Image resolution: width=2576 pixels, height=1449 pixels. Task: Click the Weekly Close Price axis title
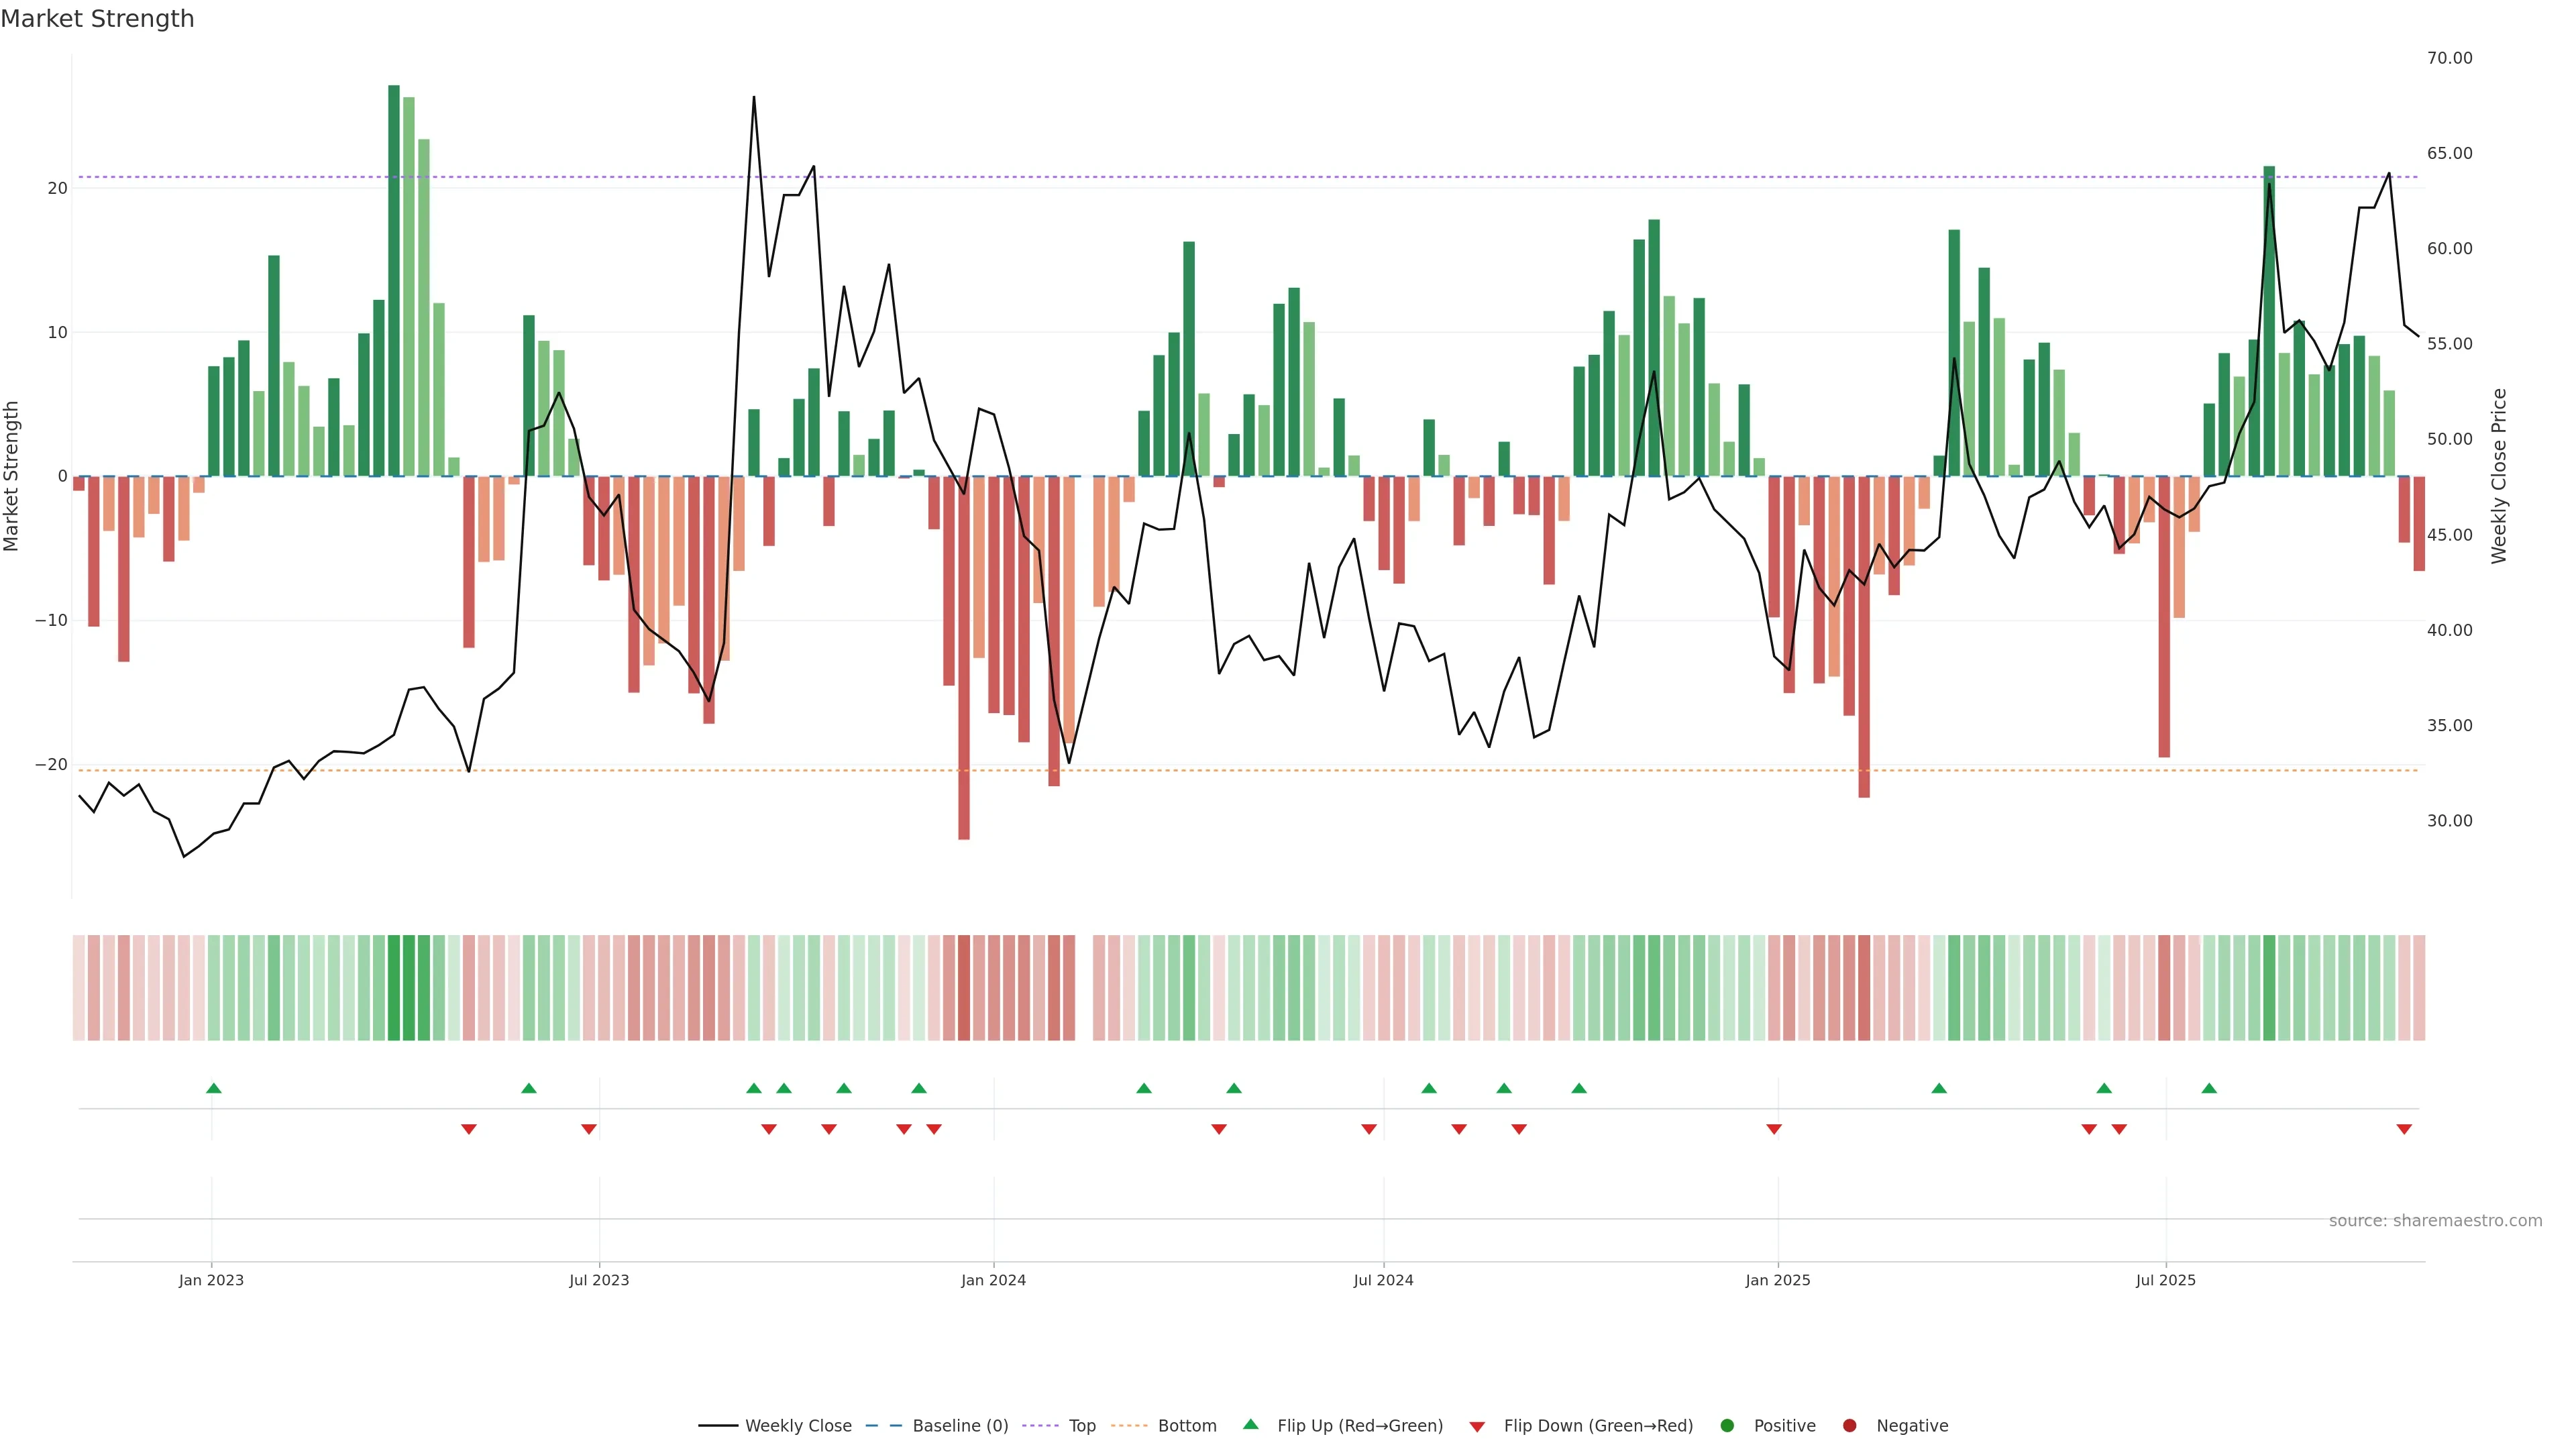coord(2499,476)
